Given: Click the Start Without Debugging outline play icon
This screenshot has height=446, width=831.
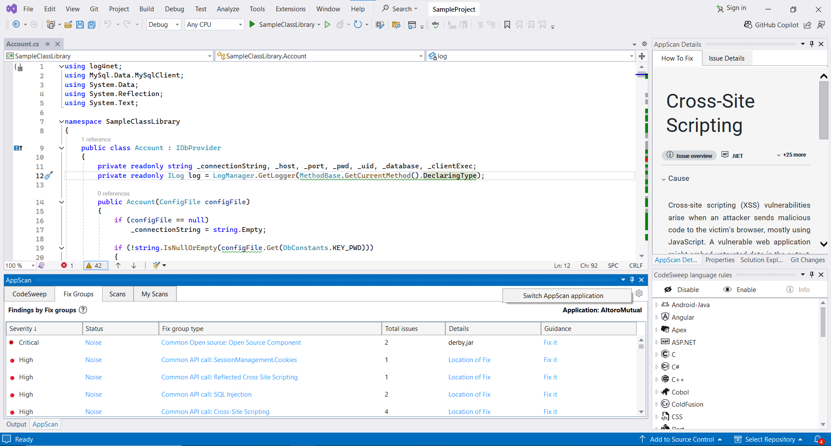Looking at the screenshot, I should (328, 25).
